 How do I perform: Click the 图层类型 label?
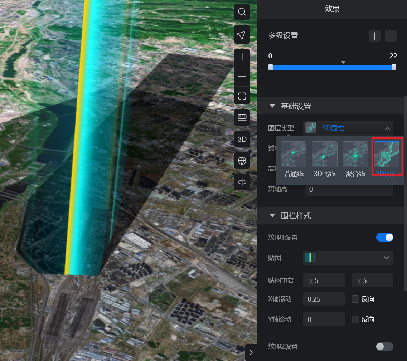pos(281,128)
